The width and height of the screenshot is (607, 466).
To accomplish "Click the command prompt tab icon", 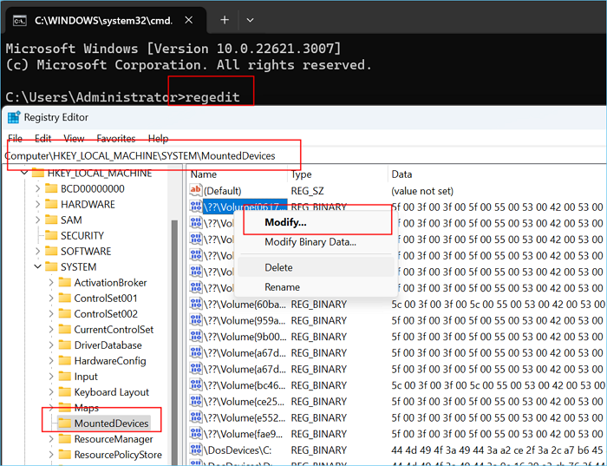I will pos(18,20).
